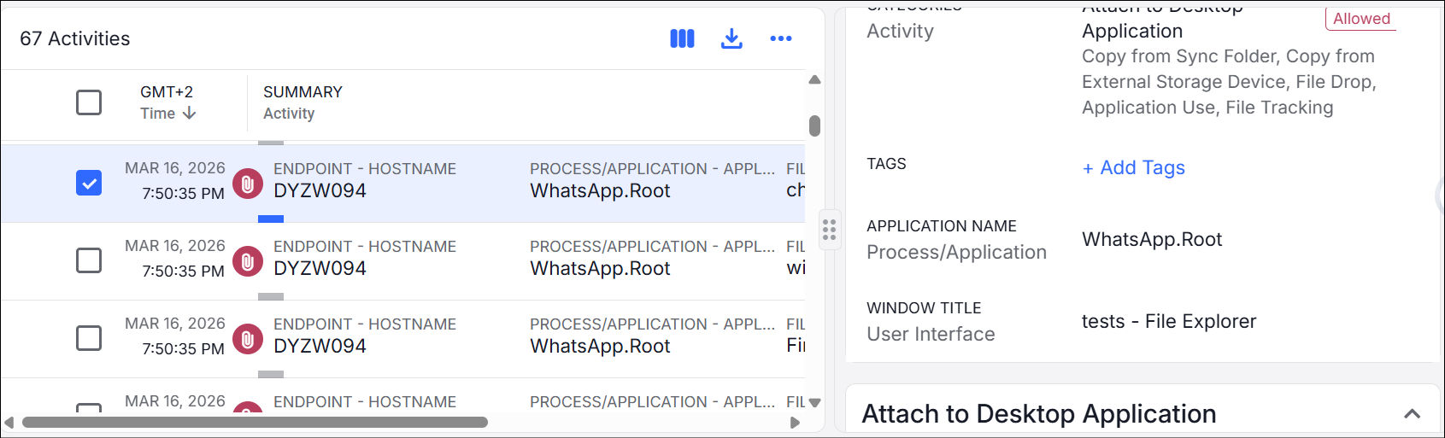Check the third activity row checkbox
The image size is (1445, 438).
click(89, 338)
